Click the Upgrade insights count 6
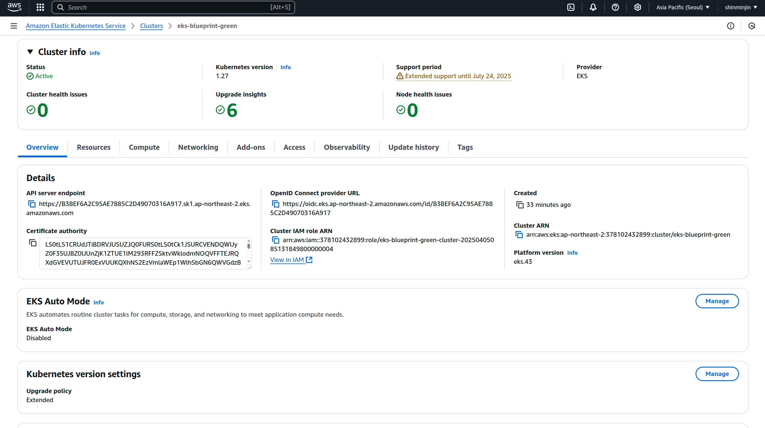 click(x=232, y=110)
